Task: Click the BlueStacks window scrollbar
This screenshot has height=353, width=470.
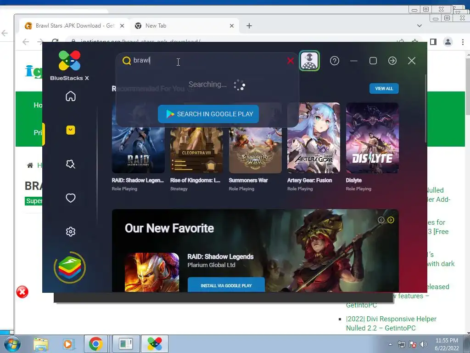Action: point(425,108)
